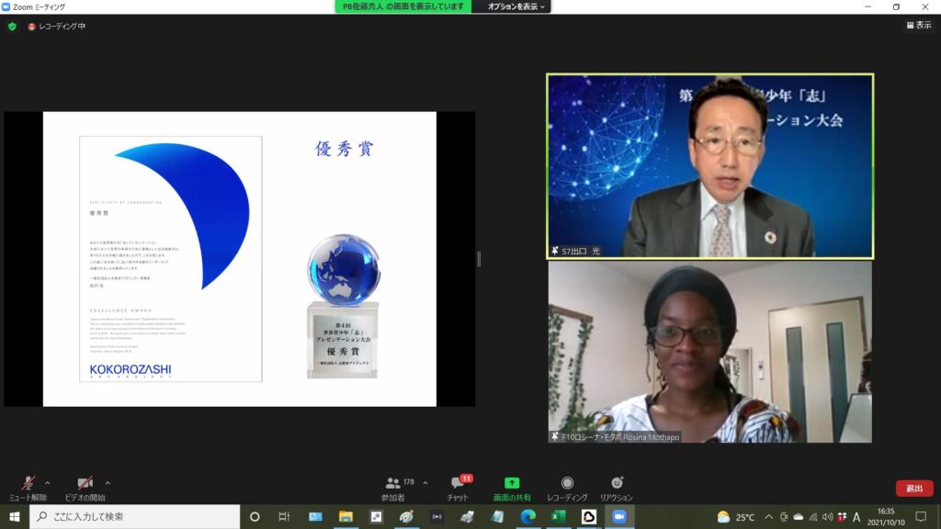Show hidden system tray icons chevron
The height and width of the screenshot is (529, 941).
coord(769,516)
